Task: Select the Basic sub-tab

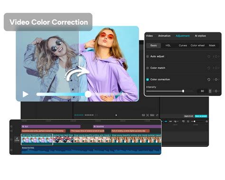Action: click(x=153, y=46)
